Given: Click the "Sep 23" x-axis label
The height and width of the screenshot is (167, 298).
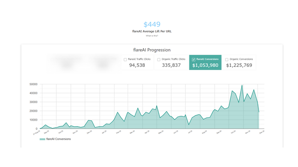Looking at the screenshot, I should (x=47, y=132).
